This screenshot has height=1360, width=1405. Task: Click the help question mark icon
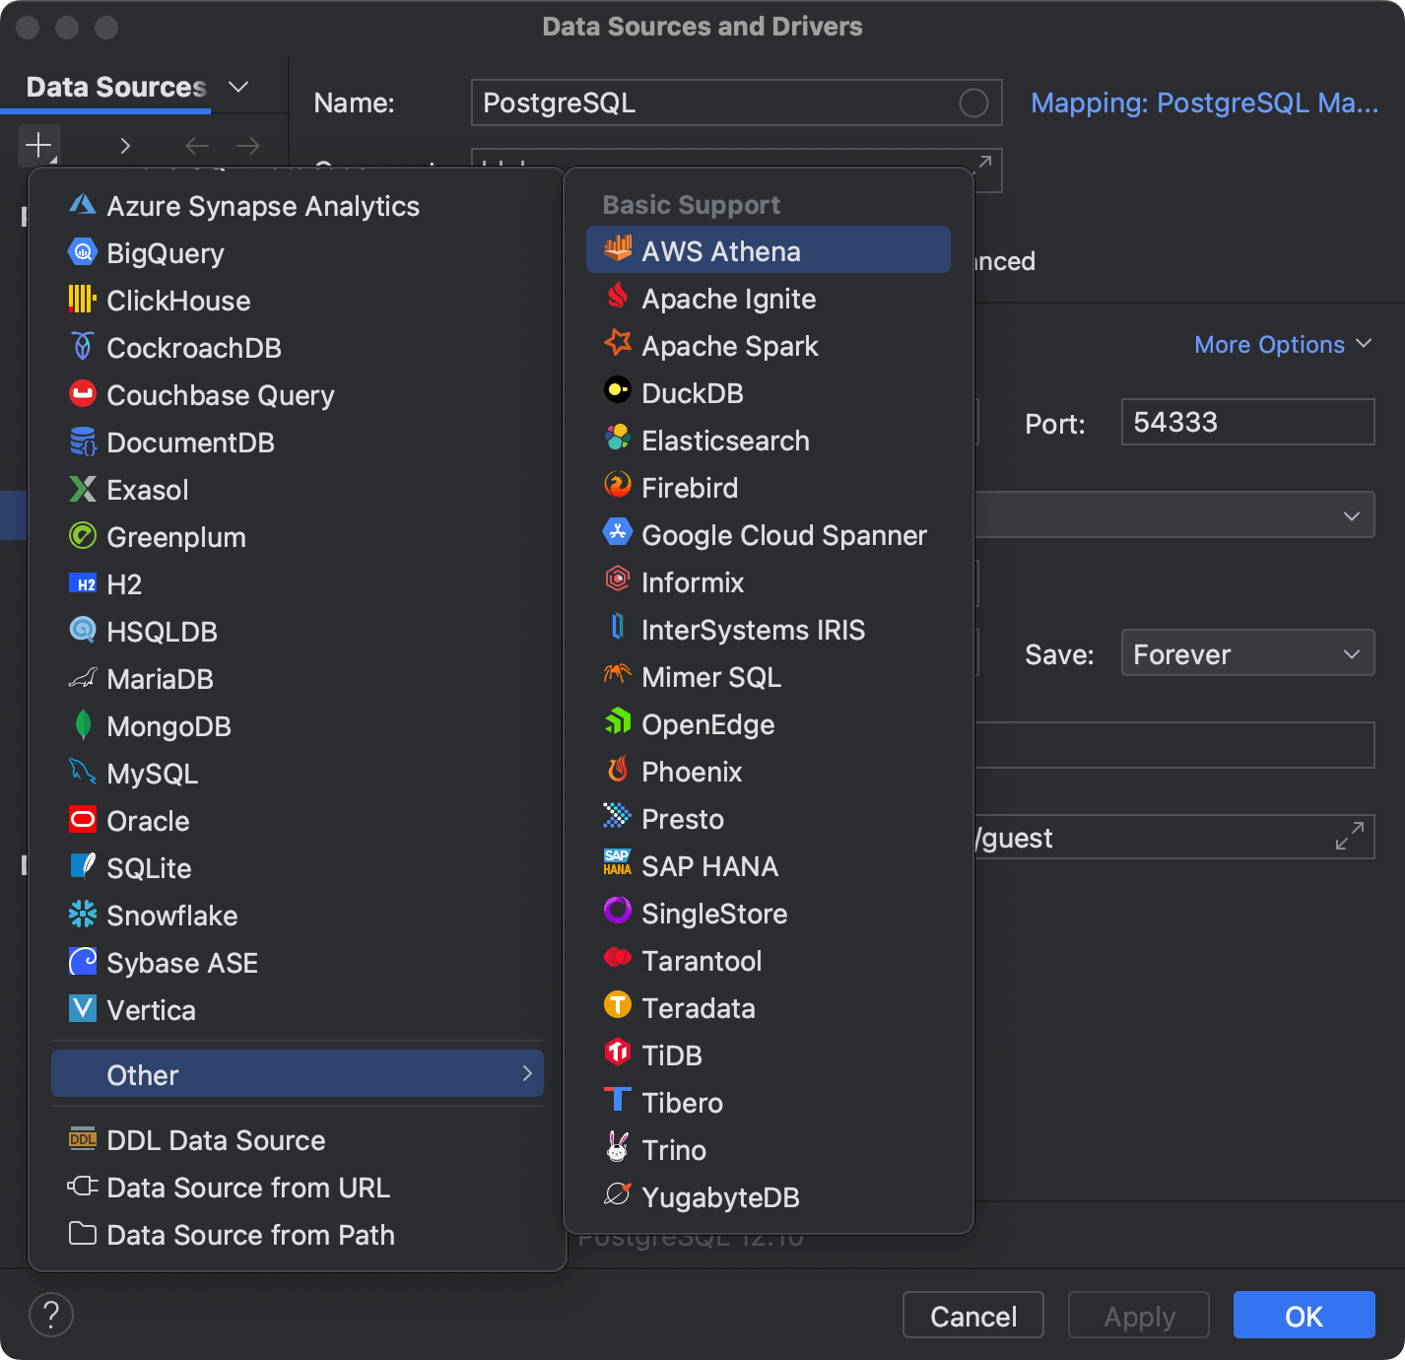(51, 1315)
